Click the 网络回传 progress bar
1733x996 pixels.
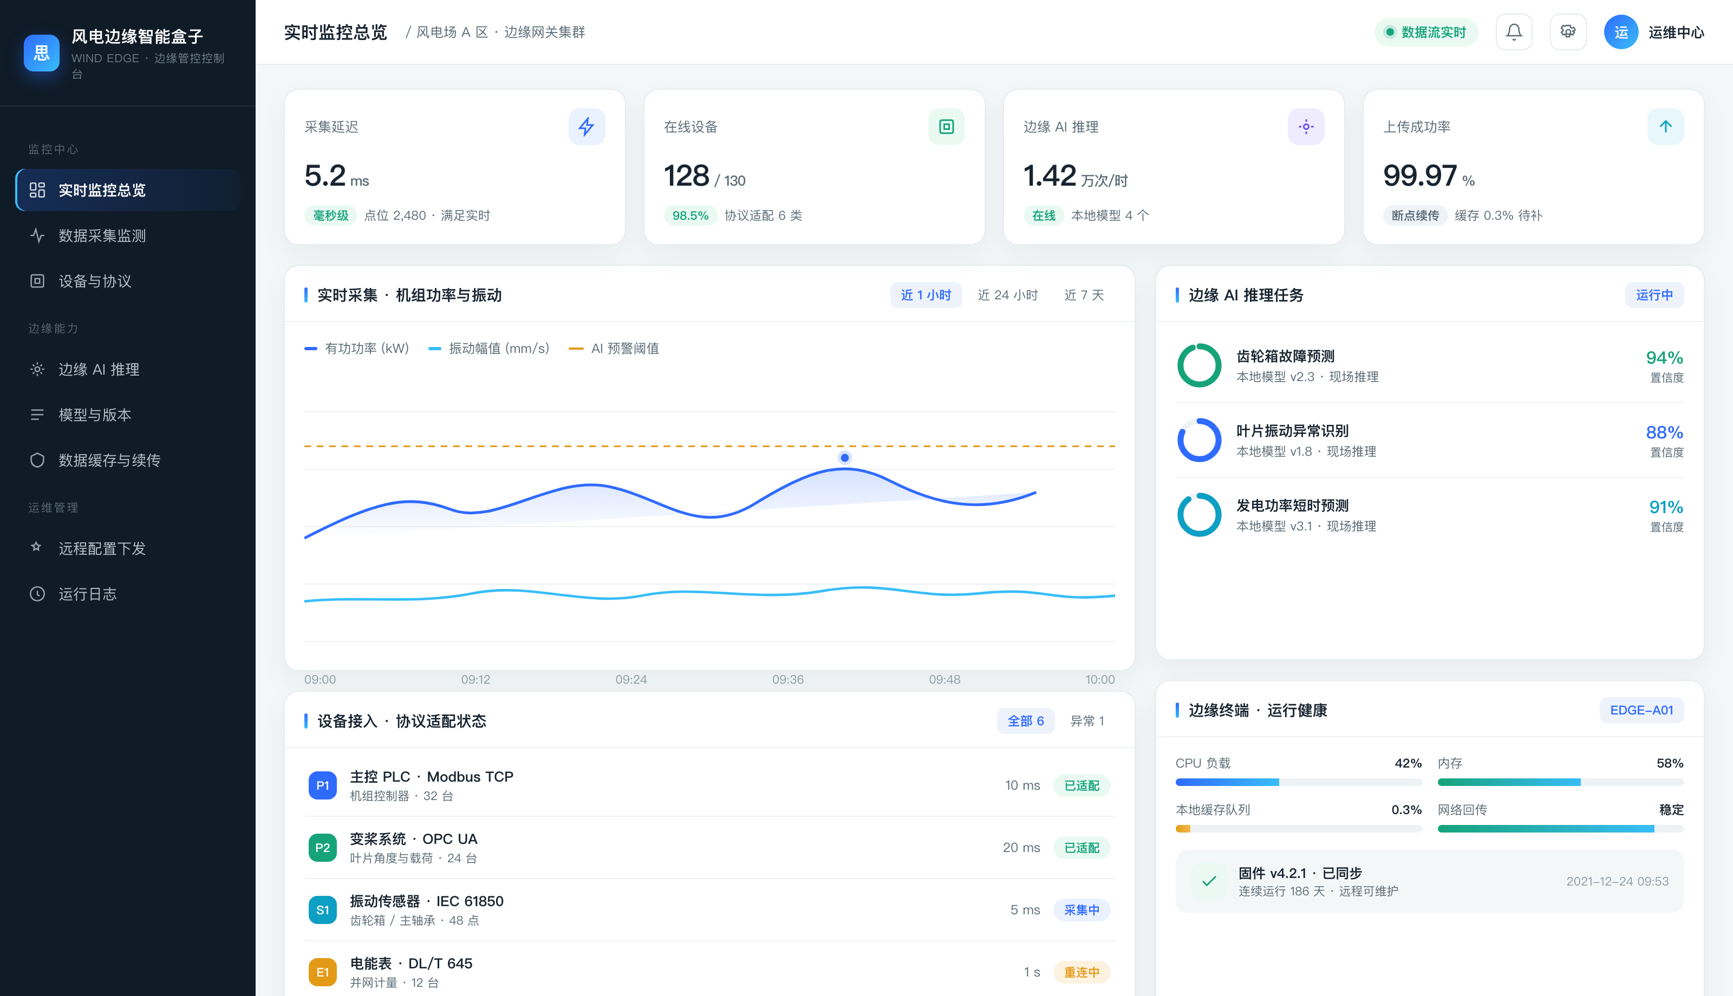click(x=1560, y=828)
